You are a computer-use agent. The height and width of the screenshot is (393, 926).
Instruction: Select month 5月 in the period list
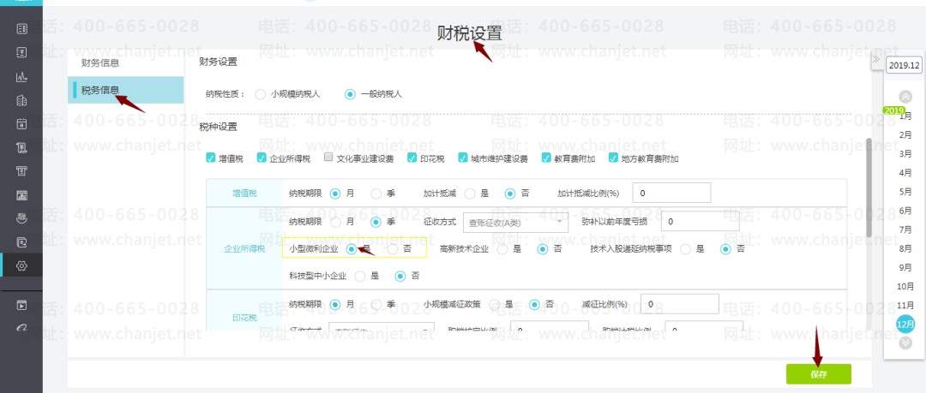pyautogui.click(x=905, y=191)
